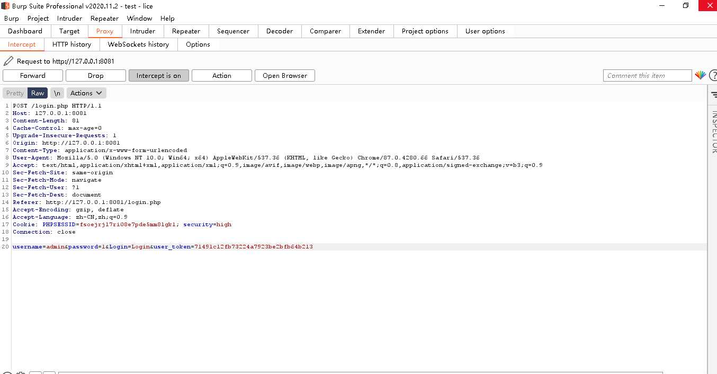Click the pencil edit icon beside request target
Image resolution: width=717 pixels, height=374 pixels.
(x=8, y=61)
